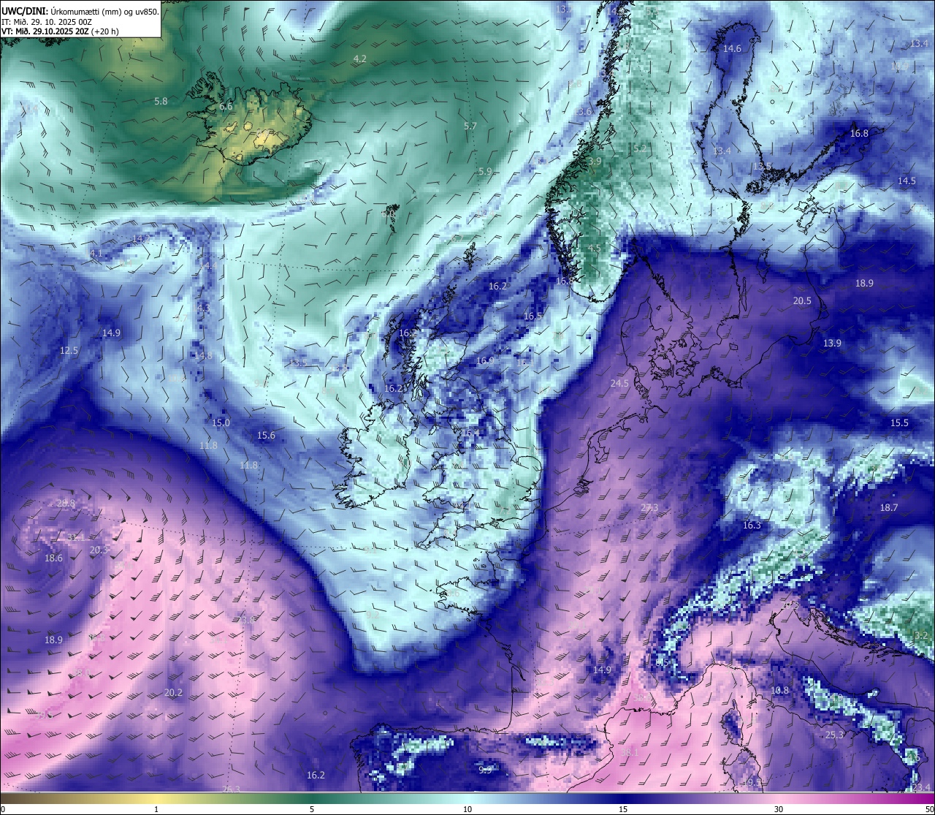Click the 38.1 value label
This screenshot has height=815, width=935.
[629, 751]
